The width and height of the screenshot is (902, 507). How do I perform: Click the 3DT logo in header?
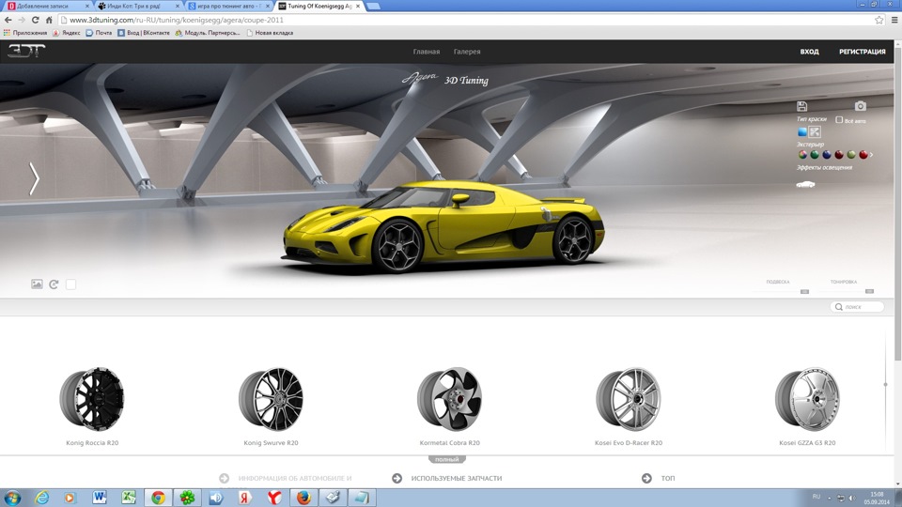tap(26, 51)
